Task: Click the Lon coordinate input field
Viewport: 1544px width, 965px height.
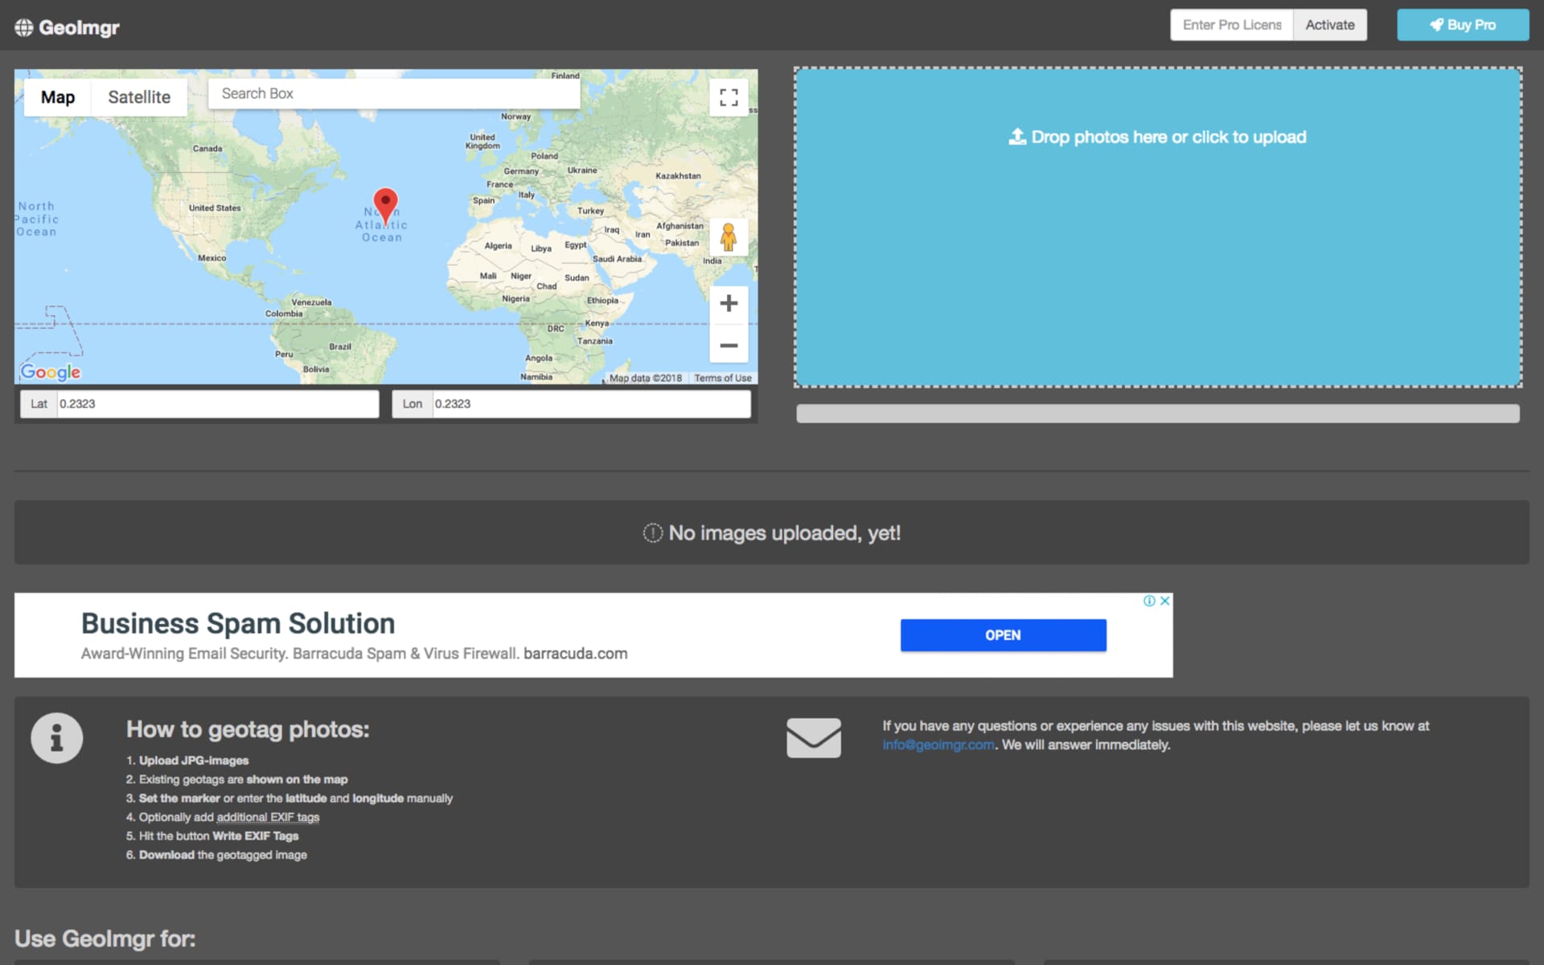Action: pyautogui.click(x=592, y=404)
